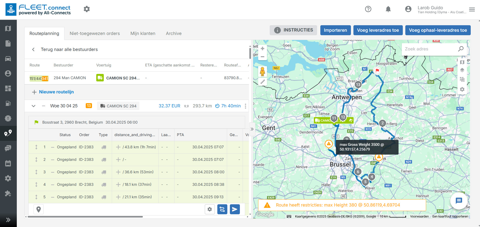
Task: Collapse the map panel using double chevron
Action: pyautogui.click(x=252, y=129)
